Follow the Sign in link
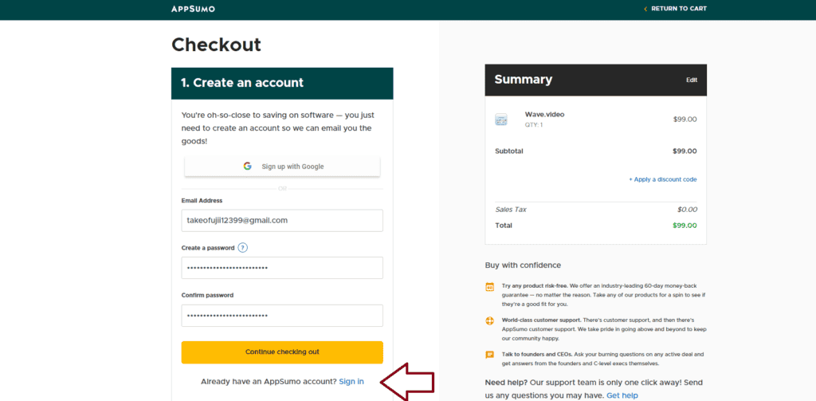This screenshot has height=401, width=816. (351, 382)
